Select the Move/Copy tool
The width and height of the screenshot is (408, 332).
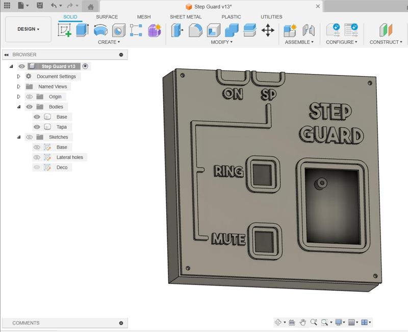(268, 31)
